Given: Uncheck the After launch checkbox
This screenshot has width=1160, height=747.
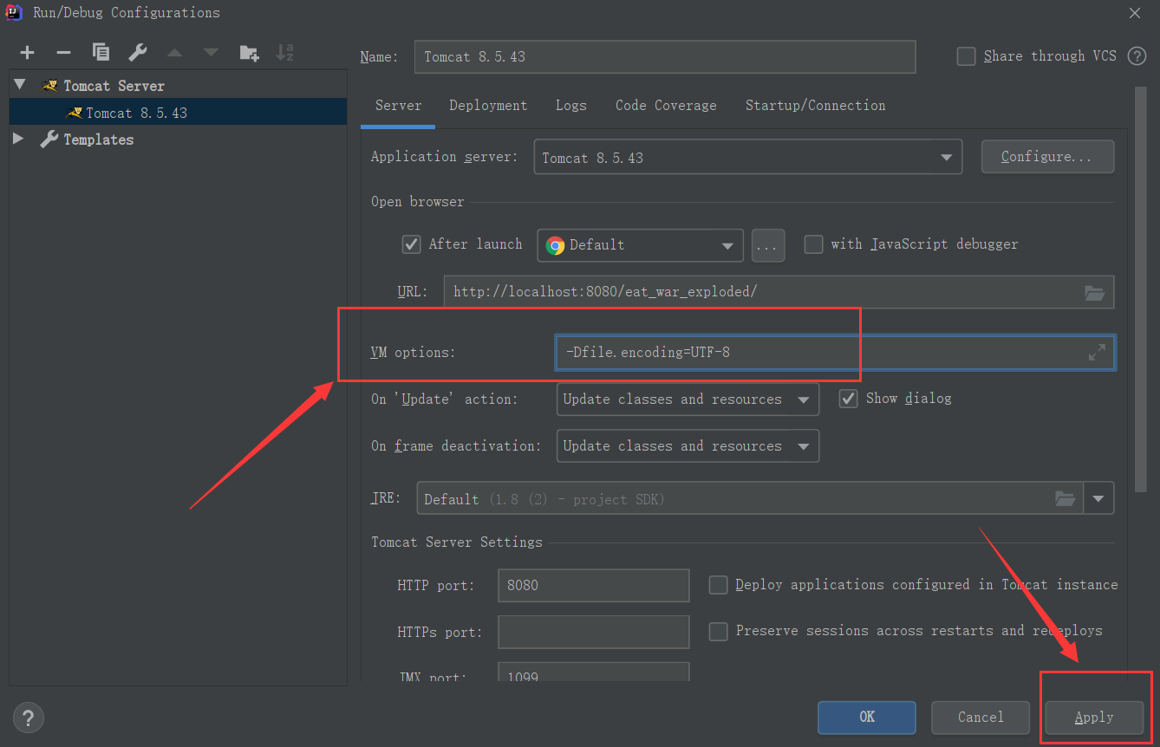Looking at the screenshot, I should click(411, 244).
